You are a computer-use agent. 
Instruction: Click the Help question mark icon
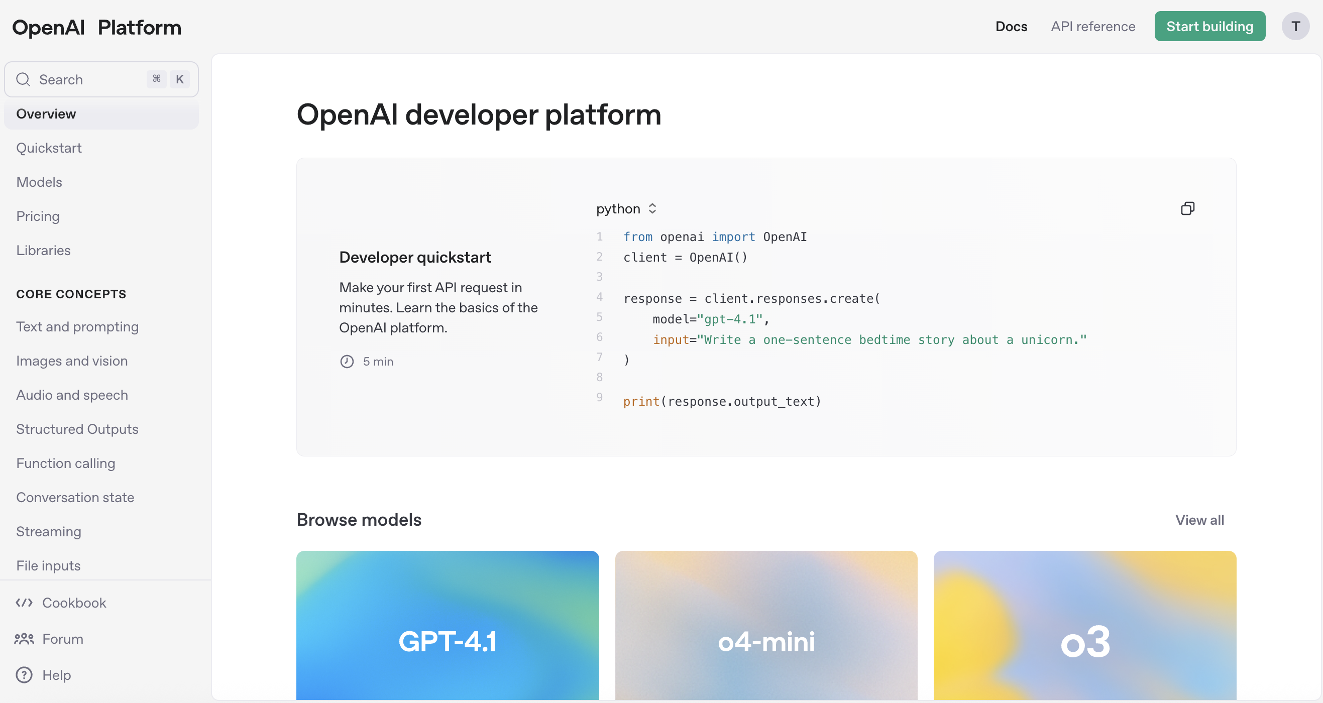pyautogui.click(x=24, y=675)
